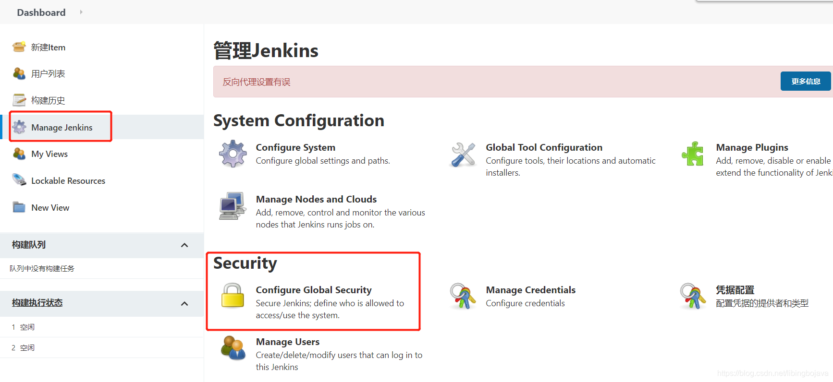The height and width of the screenshot is (382, 833).
Task: Collapse the 构建执行状态 panel
Action: click(184, 304)
